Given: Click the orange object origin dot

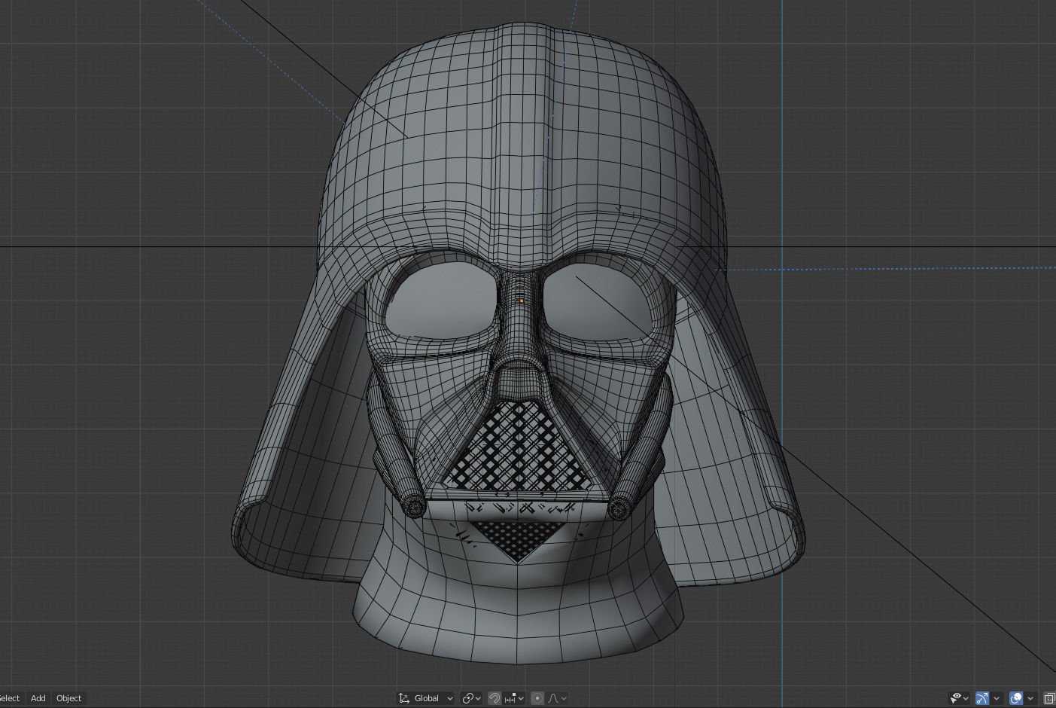Looking at the screenshot, I should pyautogui.click(x=522, y=301).
